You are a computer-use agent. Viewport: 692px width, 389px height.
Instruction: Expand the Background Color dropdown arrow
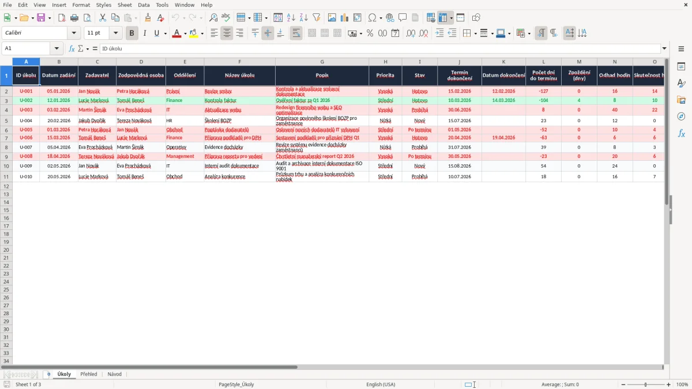202,33
